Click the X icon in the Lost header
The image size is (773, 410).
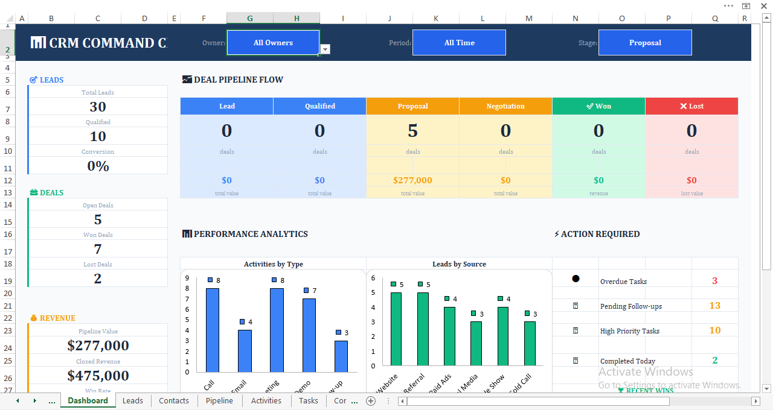pyautogui.click(x=684, y=106)
